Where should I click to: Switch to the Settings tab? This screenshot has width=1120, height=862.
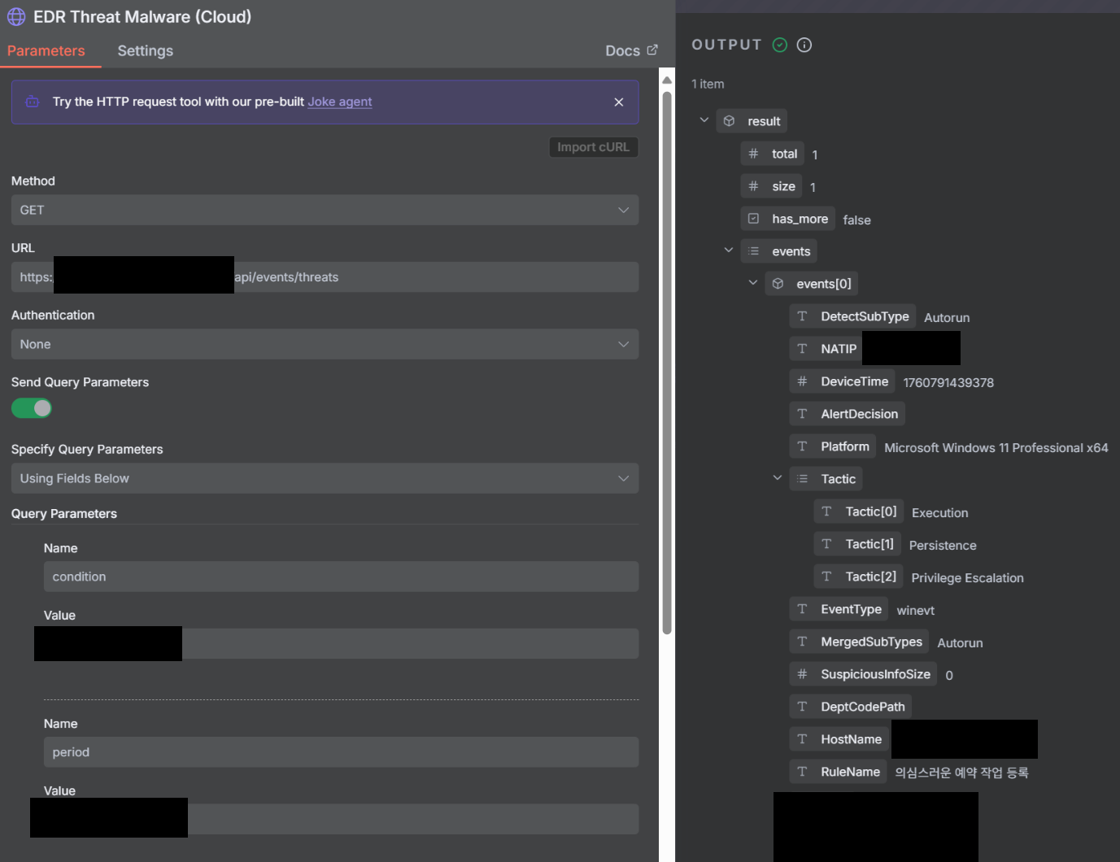tap(145, 50)
